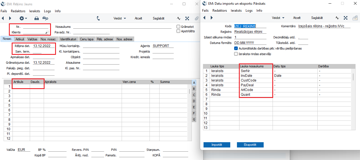Image resolution: width=360 pixels, height=160 pixels.
Task: Go to next record in import window
Action: coord(211,18)
